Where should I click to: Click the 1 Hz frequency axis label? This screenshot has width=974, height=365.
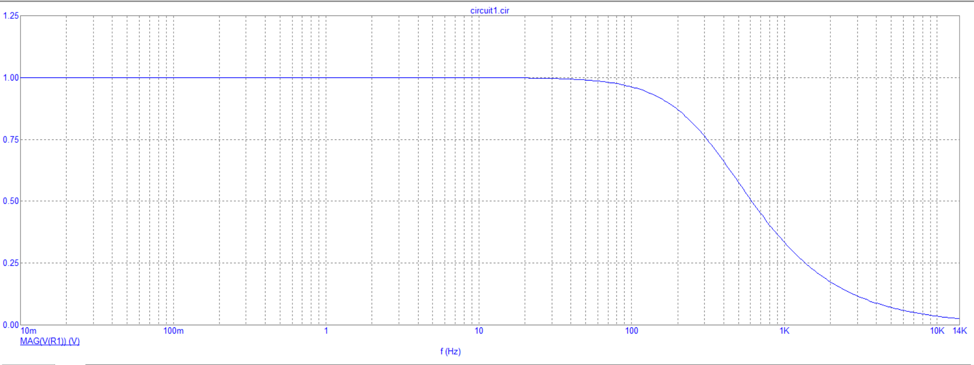(x=326, y=331)
